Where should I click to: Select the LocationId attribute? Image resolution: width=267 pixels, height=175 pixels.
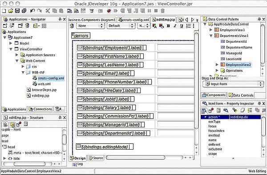click(x=234, y=59)
